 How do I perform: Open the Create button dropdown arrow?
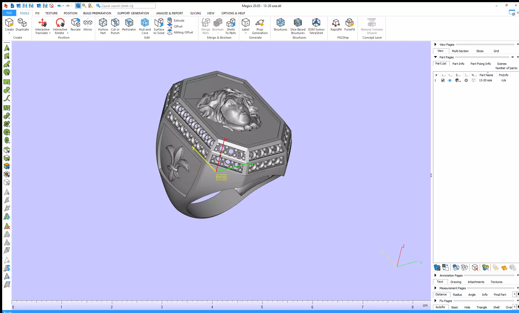(x=9, y=33)
